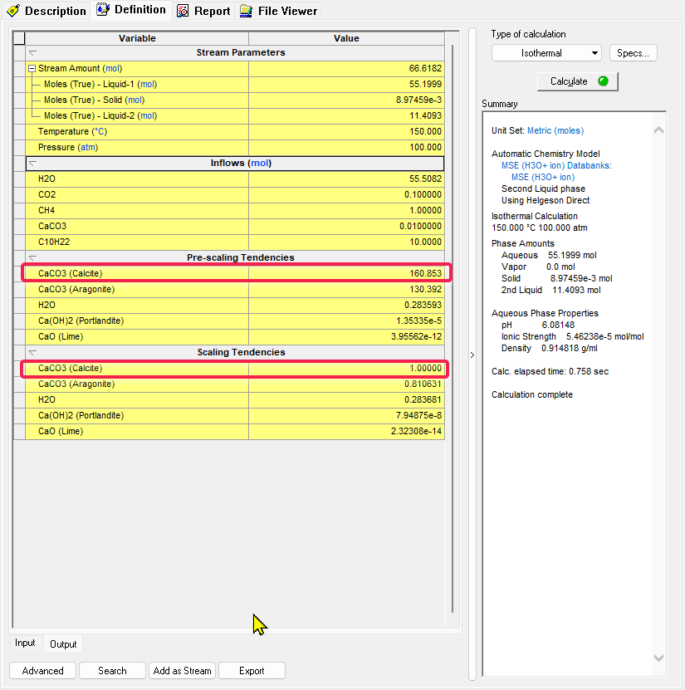Click the Description tab pencil icon

pos(13,11)
